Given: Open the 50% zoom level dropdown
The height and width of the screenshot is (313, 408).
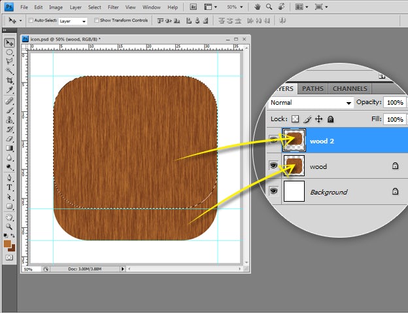Looking at the screenshot, I should [237, 7].
